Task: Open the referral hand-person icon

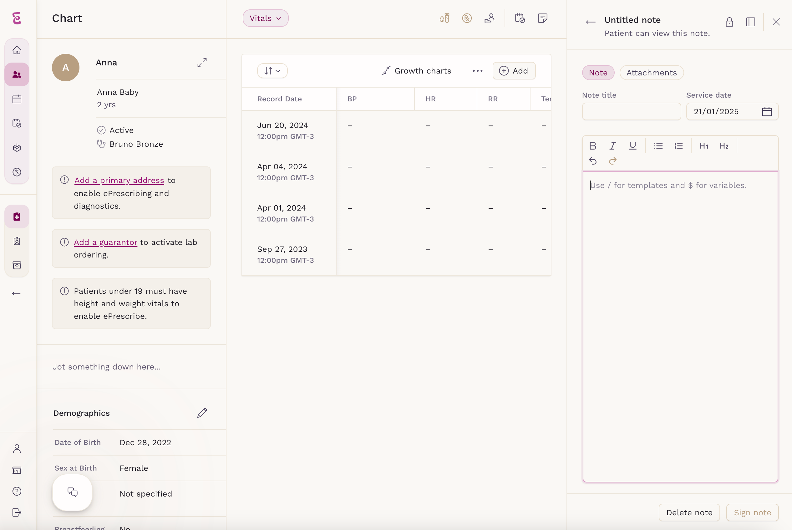Action: tap(490, 18)
